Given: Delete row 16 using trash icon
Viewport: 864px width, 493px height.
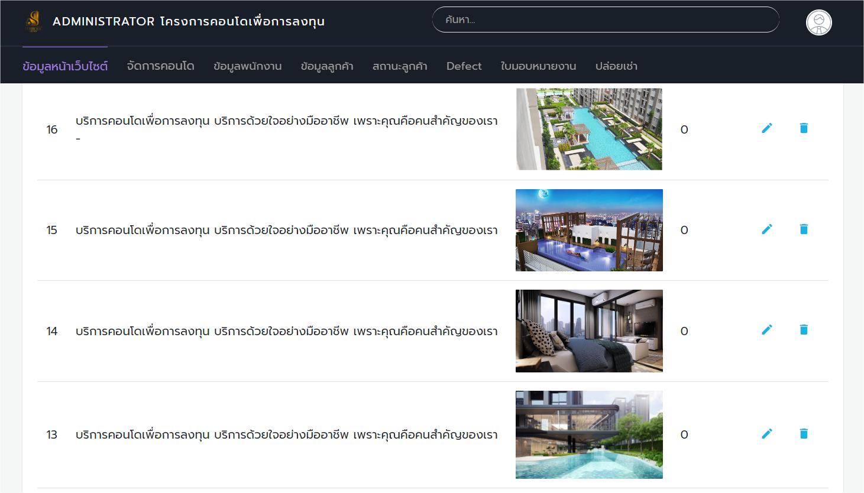Looking at the screenshot, I should pyautogui.click(x=803, y=128).
